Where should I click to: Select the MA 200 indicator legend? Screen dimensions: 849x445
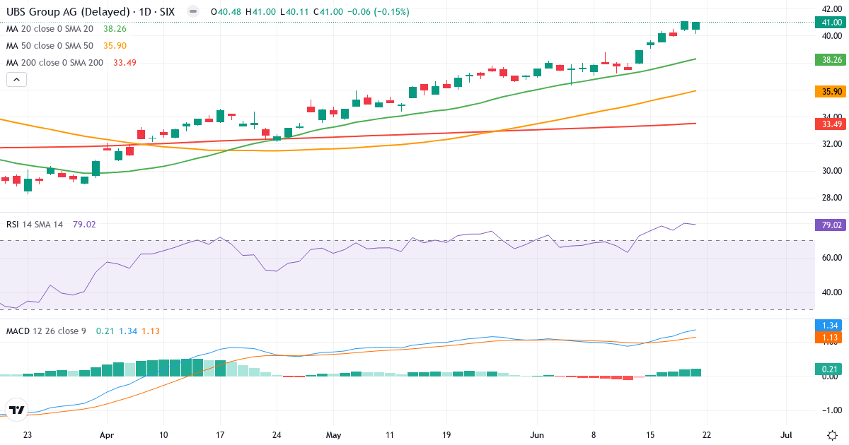pos(54,63)
